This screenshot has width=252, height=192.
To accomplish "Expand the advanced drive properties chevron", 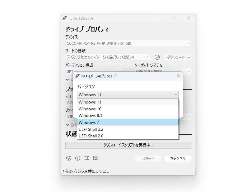I will point(67,79).
